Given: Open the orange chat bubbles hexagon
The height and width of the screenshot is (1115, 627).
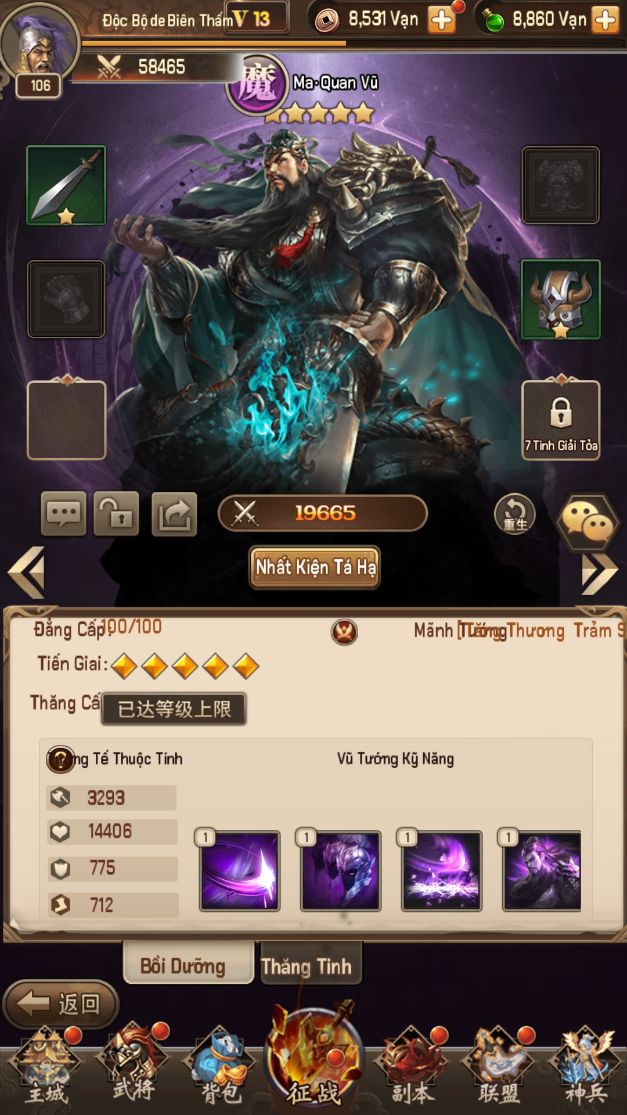Looking at the screenshot, I should (x=588, y=522).
